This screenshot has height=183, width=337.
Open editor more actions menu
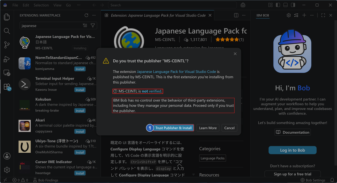[x=244, y=15]
